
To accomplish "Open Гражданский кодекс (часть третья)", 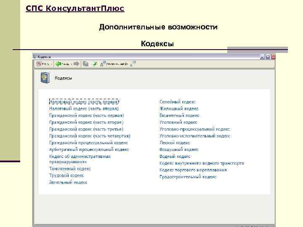I will pyautogui.click(x=86, y=129).
